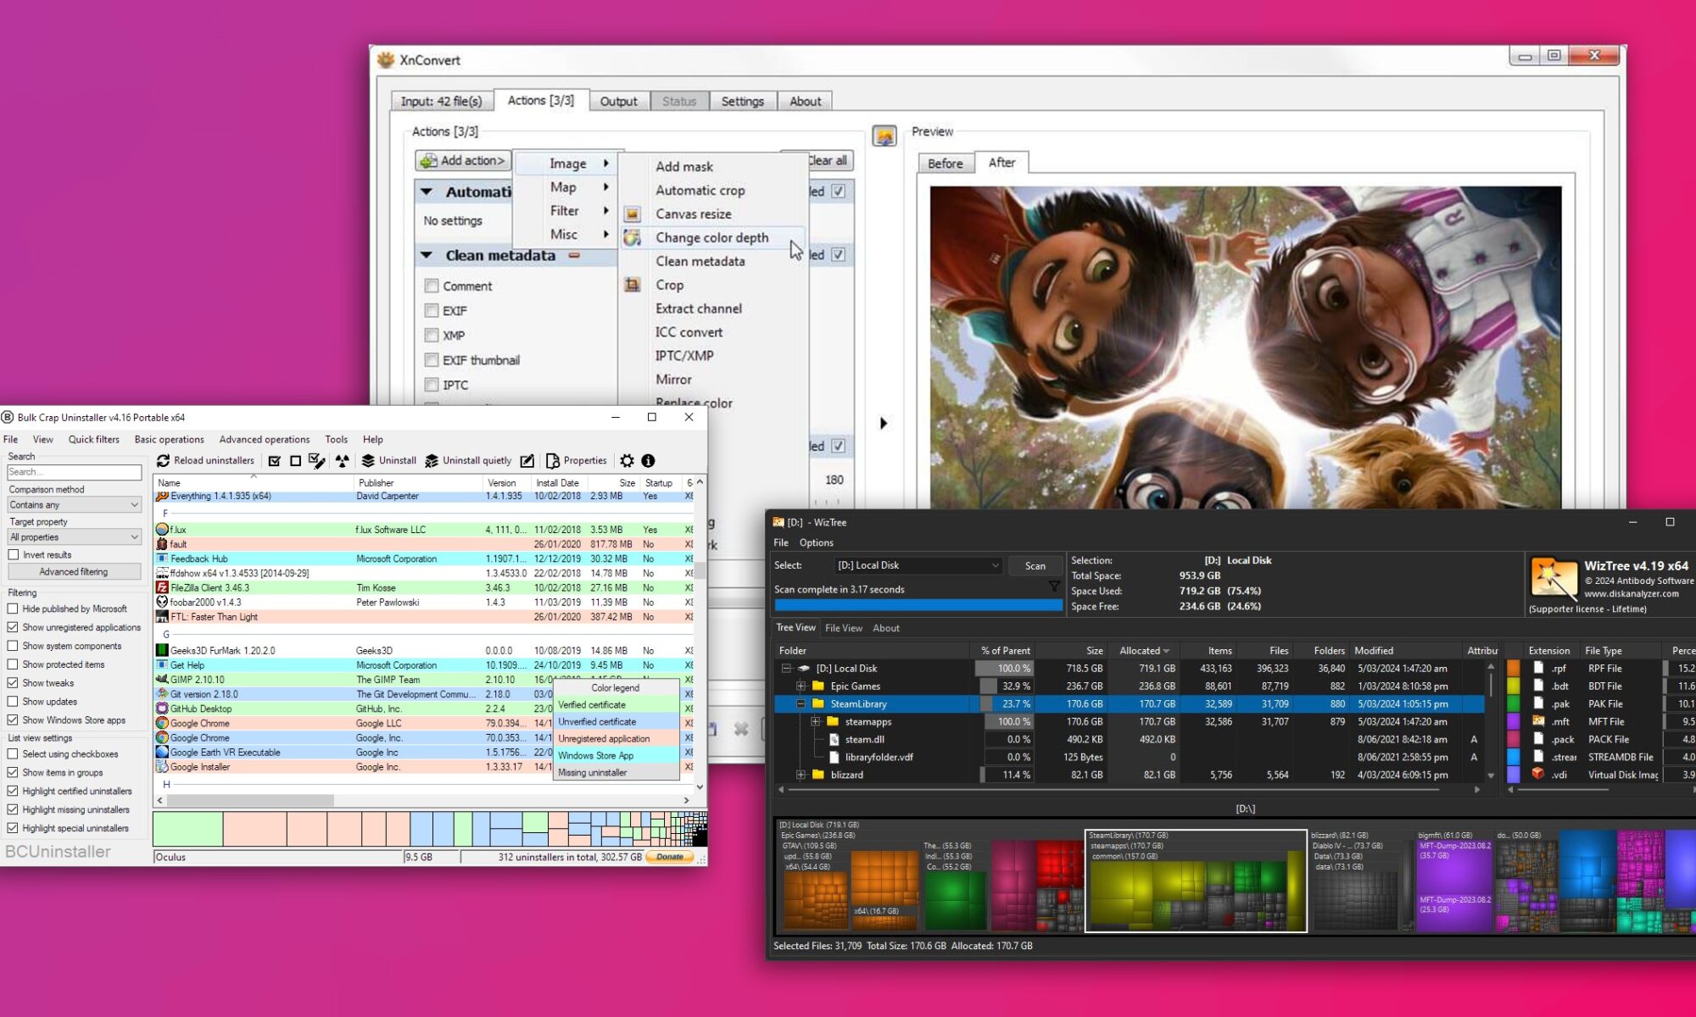Screen dimensions: 1696x1017
Task: Click the Deselect all empty-box toolbar icon
Action: (x=295, y=461)
